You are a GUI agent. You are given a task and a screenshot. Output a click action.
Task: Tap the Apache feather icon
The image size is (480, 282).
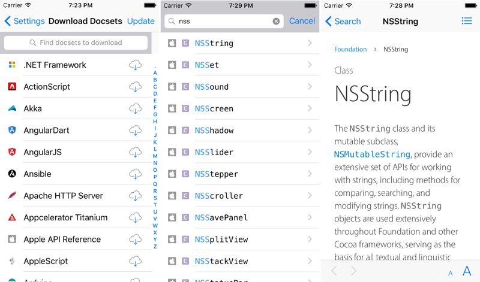[12, 196]
